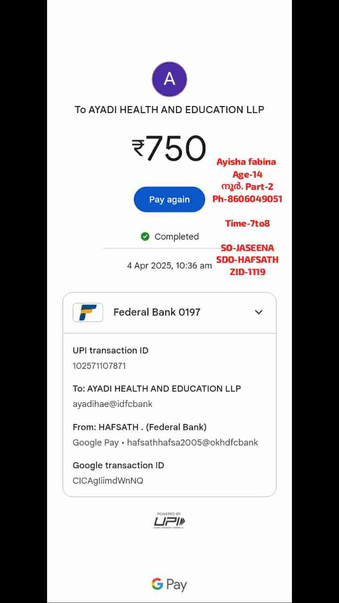This screenshot has width=339, height=603.
Task: Tap the 'To: AYADI HEALTH AND EDUCATION LLP' detail line
Action: tap(157, 389)
